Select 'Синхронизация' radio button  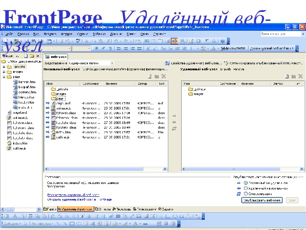click(x=246, y=194)
